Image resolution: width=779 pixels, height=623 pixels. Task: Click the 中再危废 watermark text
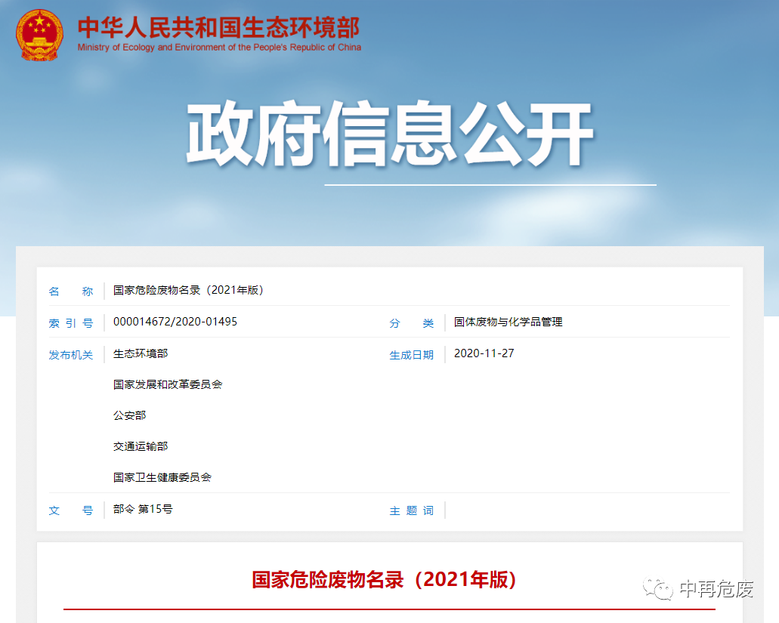716,588
